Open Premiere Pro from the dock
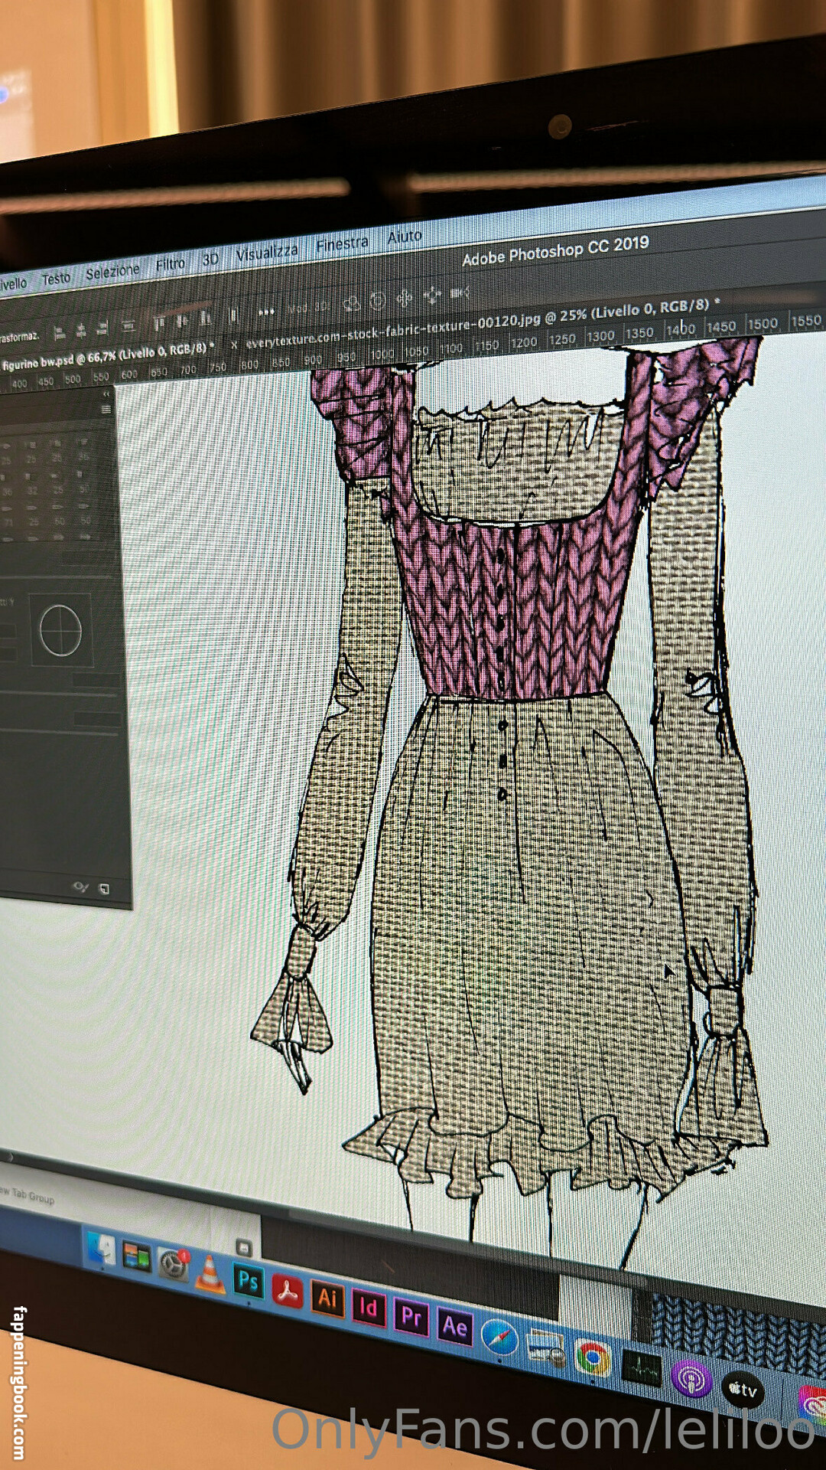 point(411,1317)
